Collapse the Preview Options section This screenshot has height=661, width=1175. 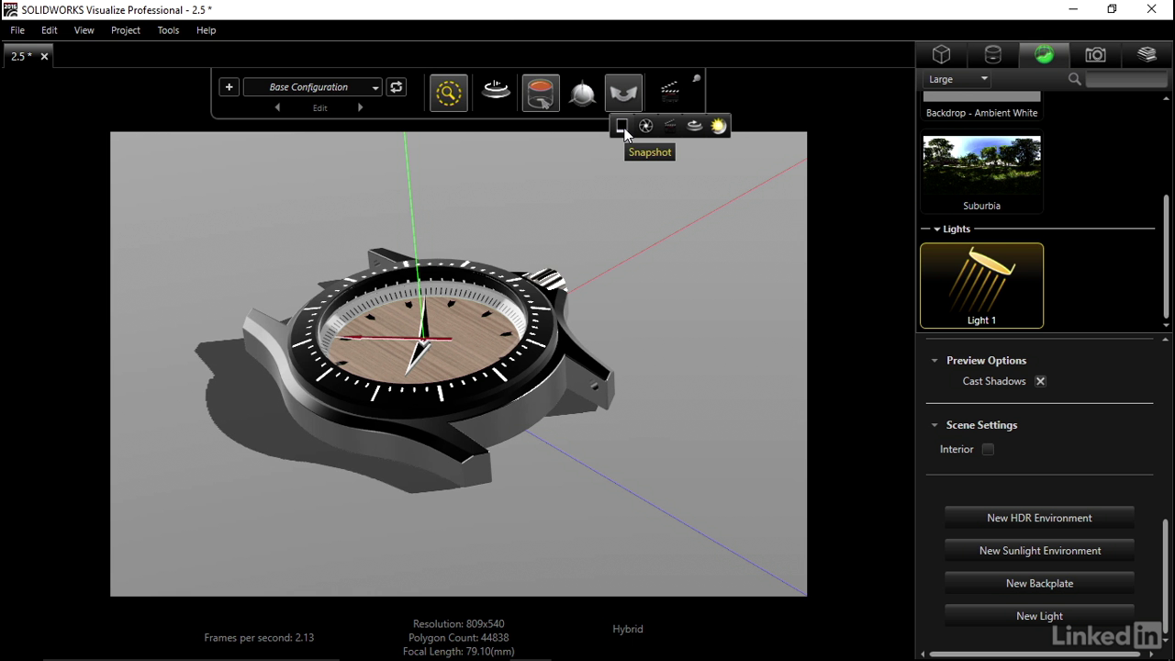[934, 361]
